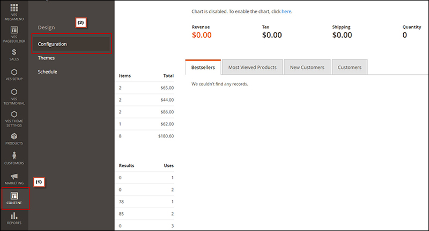Click 'We couldn't find any records' message
This screenshot has width=429, height=231.
tap(220, 84)
